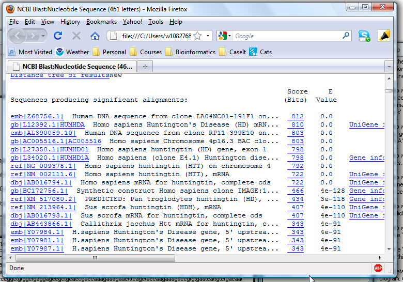Click the horizontal scrollbar left arrow

pyautogui.click(x=10, y=258)
